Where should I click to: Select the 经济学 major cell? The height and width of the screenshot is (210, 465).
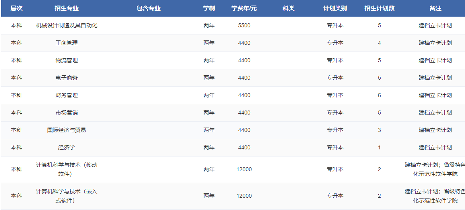(66, 147)
